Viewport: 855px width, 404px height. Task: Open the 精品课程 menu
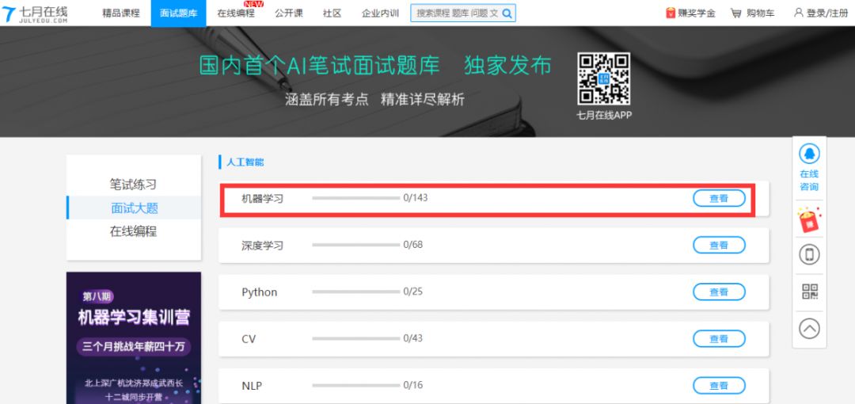coord(121,13)
